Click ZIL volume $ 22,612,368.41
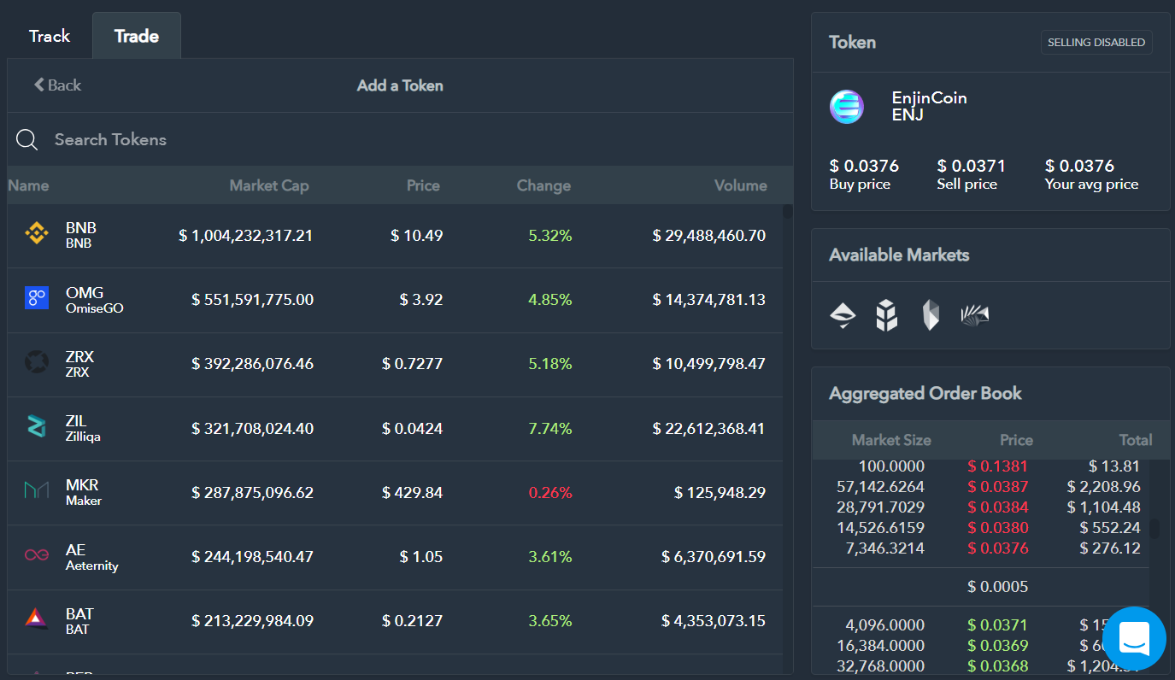This screenshot has height=680, width=1175. coord(709,428)
